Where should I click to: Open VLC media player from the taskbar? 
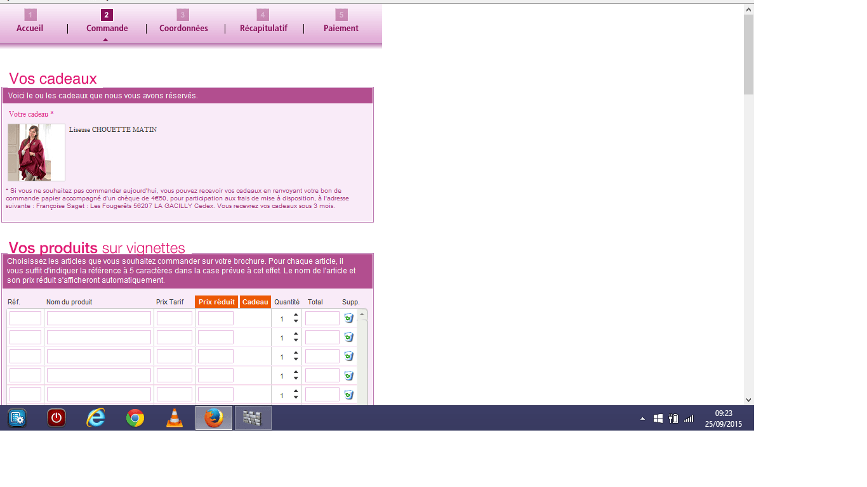coord(174,419)
